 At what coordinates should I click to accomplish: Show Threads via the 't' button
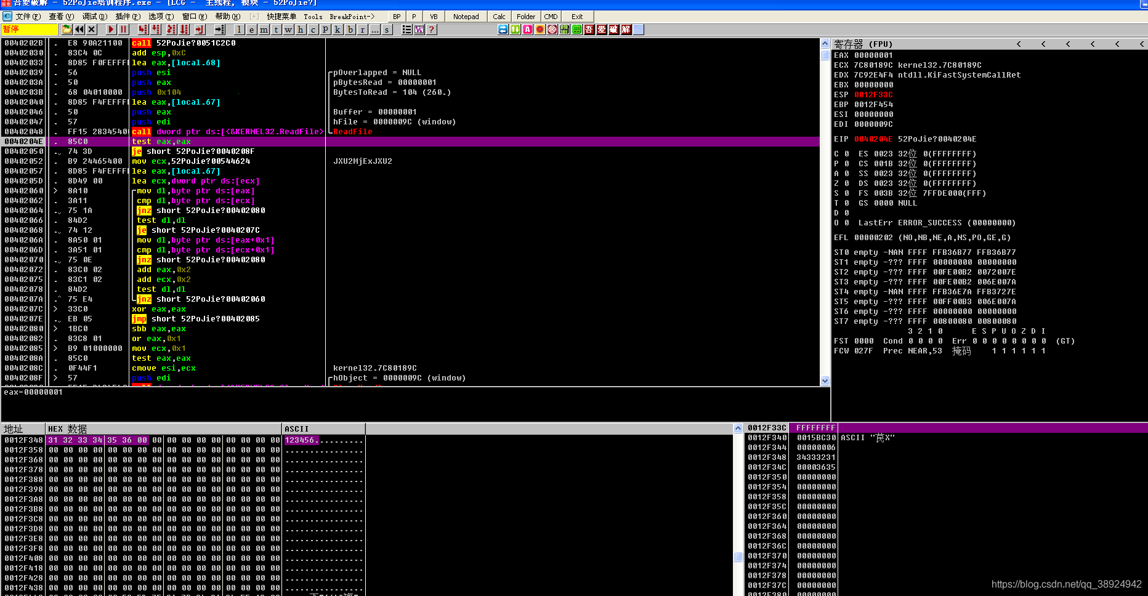[x=277, y=30]
